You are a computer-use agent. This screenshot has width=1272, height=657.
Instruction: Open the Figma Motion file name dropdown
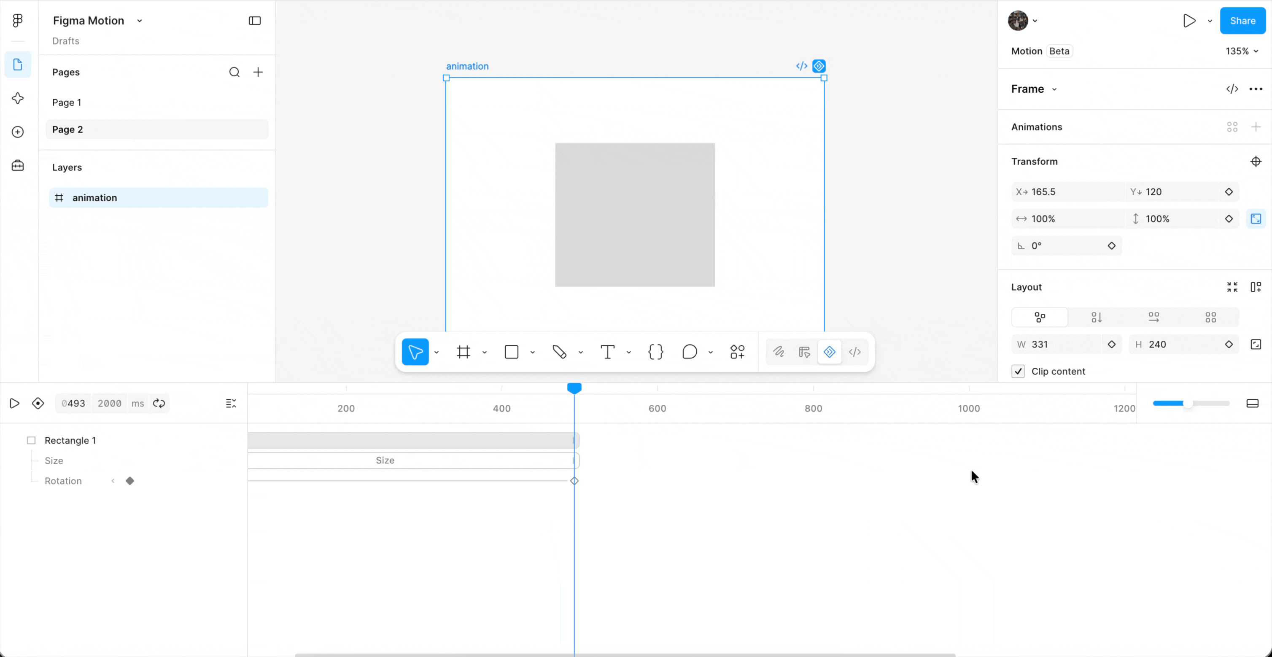(x=140, y=21)
